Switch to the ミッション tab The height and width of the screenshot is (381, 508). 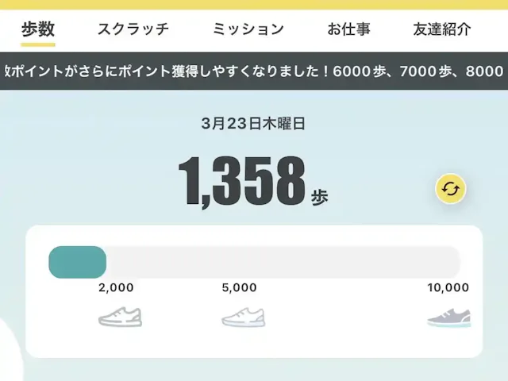tap(248, 29)
